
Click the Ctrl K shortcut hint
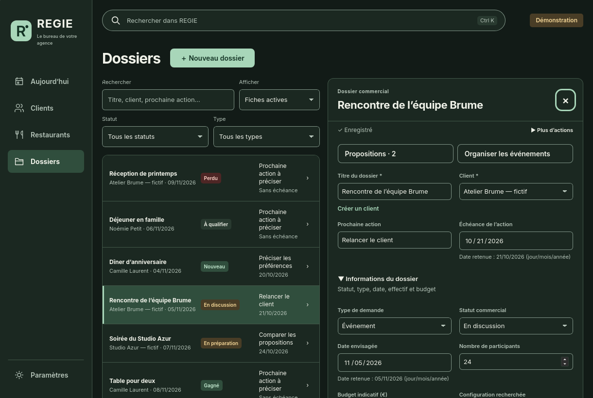[487, 20]
